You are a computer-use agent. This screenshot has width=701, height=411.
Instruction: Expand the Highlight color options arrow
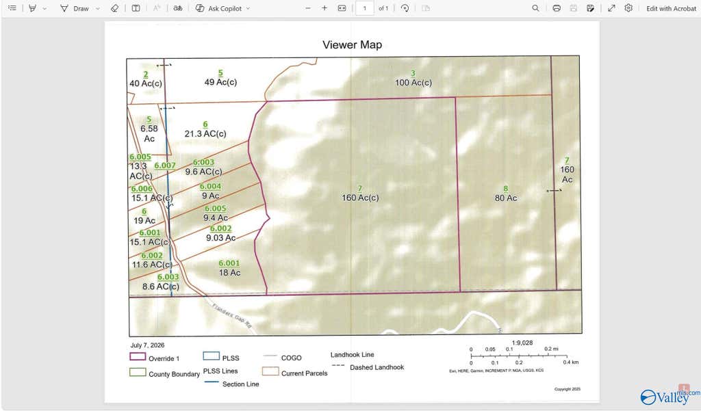click(x=44, y=8)
